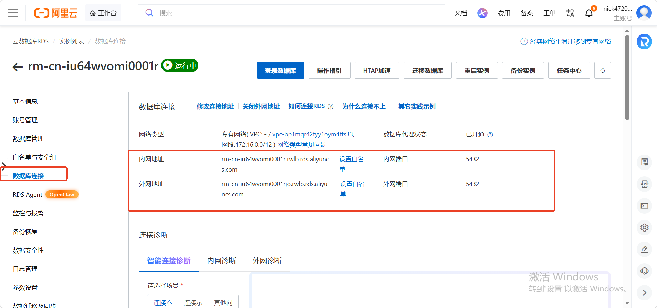Open the hamburger navigation menu
Image resolution: width=657 pixels, height=308 pixels.
point(13,13)
